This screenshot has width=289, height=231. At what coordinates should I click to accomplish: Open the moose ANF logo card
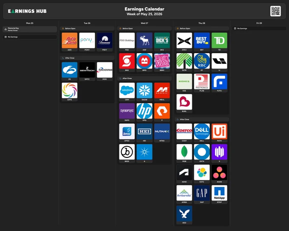tap(144, 40)
